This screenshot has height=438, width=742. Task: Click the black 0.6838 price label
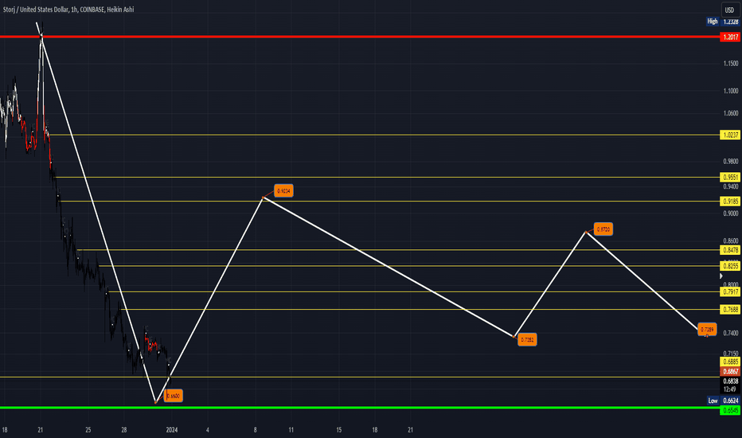[x=730, y=381]
